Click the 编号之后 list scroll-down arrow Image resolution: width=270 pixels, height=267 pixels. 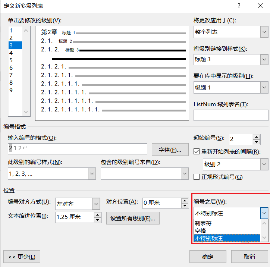tap(264, 238)
